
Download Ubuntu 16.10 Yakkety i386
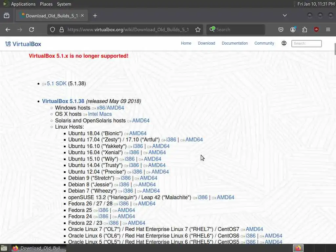138,146
